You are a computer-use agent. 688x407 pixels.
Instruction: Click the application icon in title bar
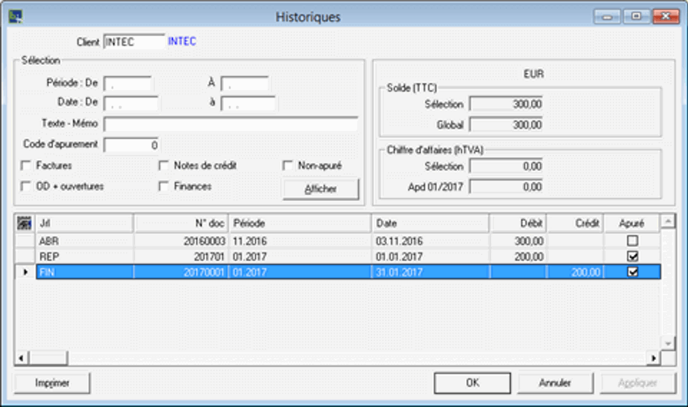pos(15,17)
